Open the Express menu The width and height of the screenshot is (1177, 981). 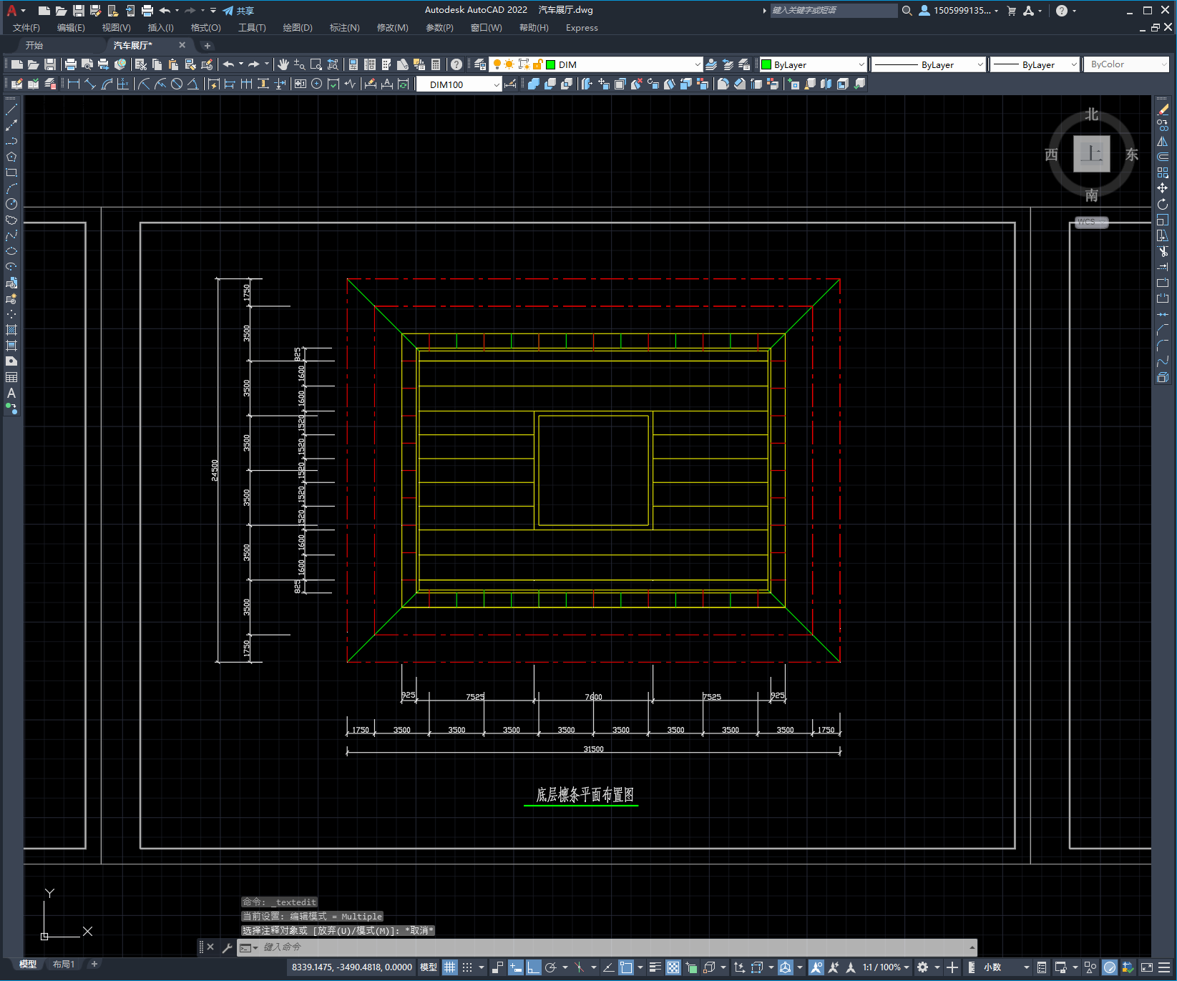582,28
